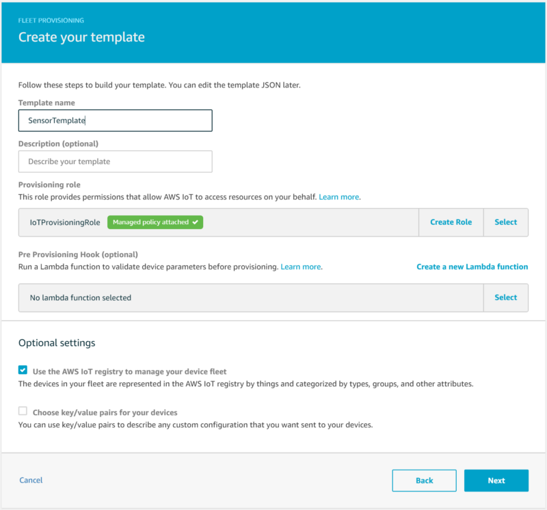The width and height of the screenshot is (547, 510).
Task: Click the No lambda function selected field
Action: click(251, 297)
